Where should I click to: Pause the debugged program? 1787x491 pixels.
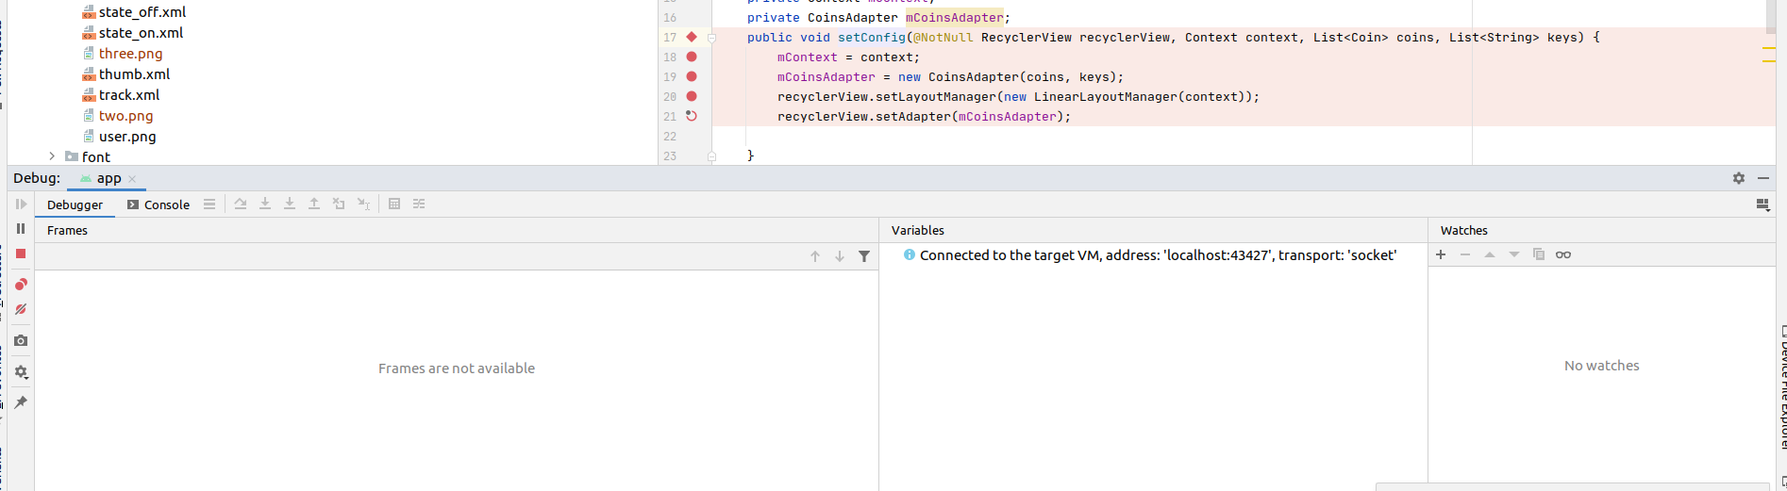[x=21, y=228]
